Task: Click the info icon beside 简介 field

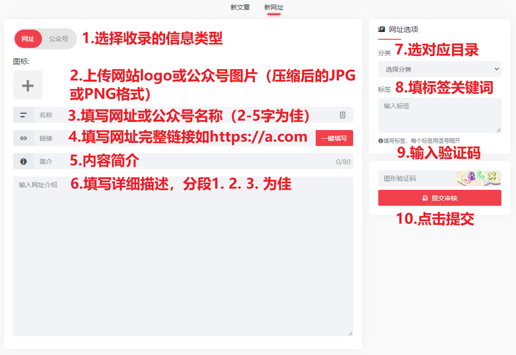Action: tap(22, 161)
